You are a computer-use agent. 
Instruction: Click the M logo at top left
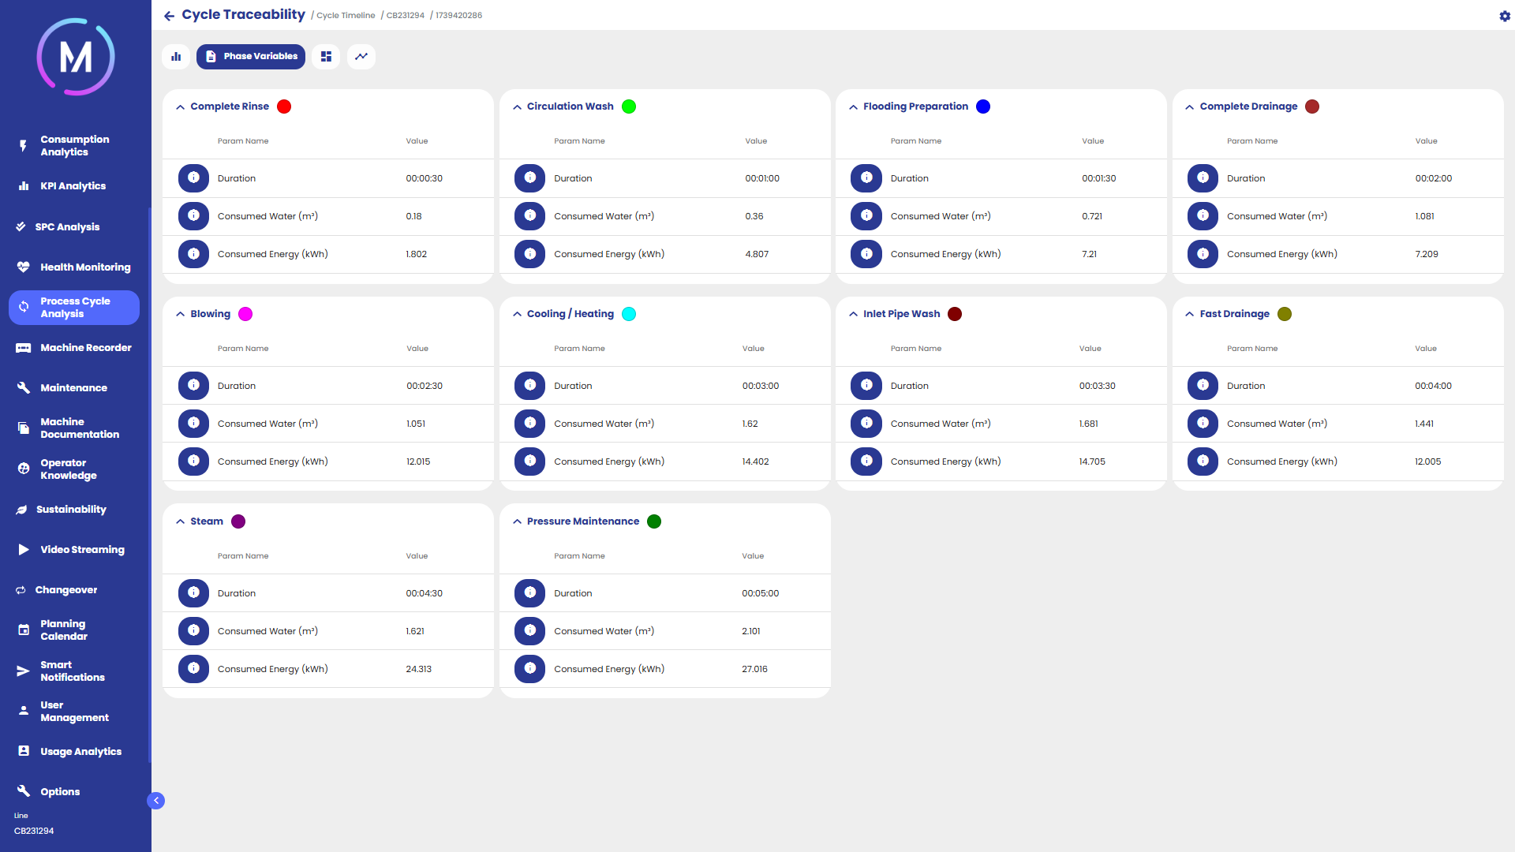76,57
